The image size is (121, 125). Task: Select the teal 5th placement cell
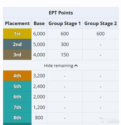[17, 86]
